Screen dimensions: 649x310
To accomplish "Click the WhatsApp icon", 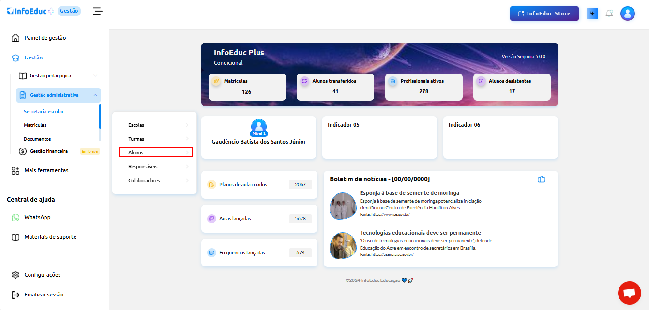I will click(x=15, y=218).
